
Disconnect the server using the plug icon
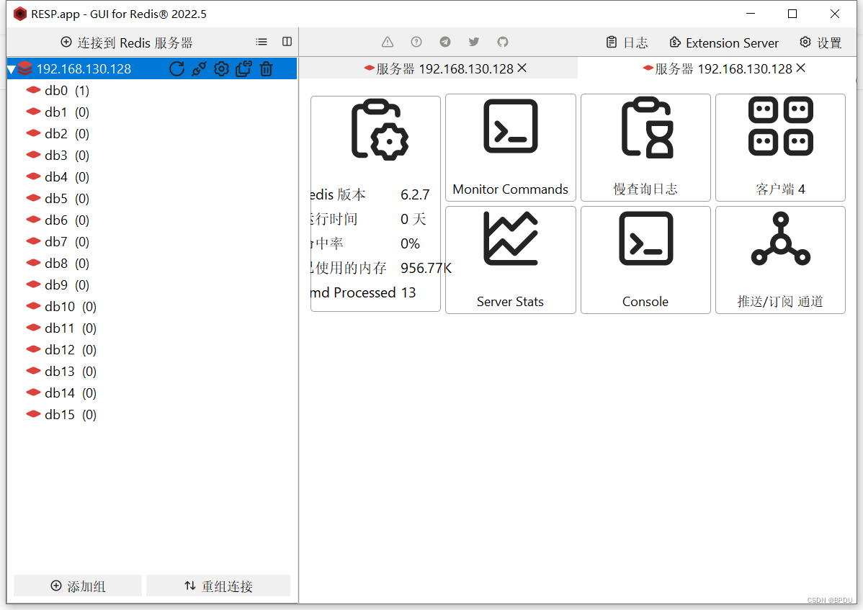coord(200,68)
